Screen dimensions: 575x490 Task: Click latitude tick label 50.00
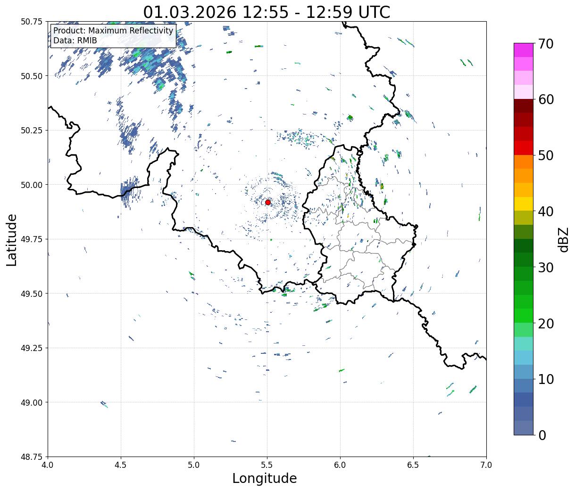coord(31,185)
